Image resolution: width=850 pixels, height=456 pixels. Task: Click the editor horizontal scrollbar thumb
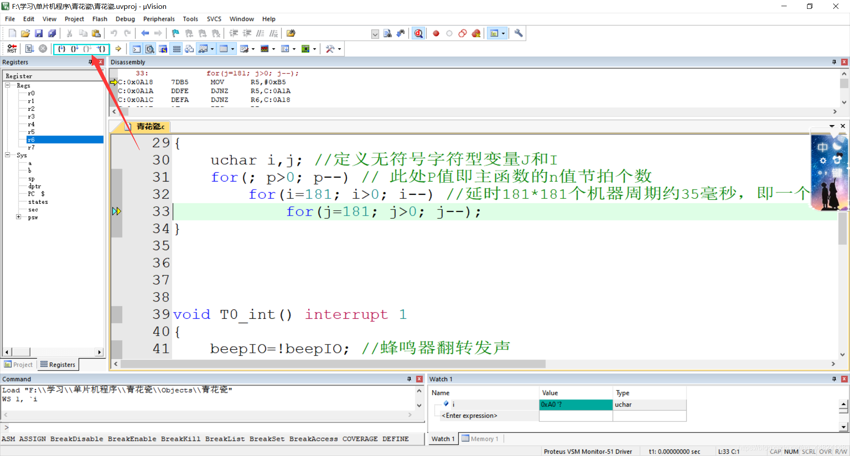(x=333, y=364)
